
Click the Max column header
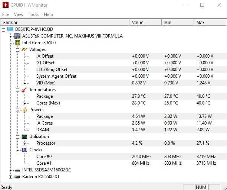(210, 23)
